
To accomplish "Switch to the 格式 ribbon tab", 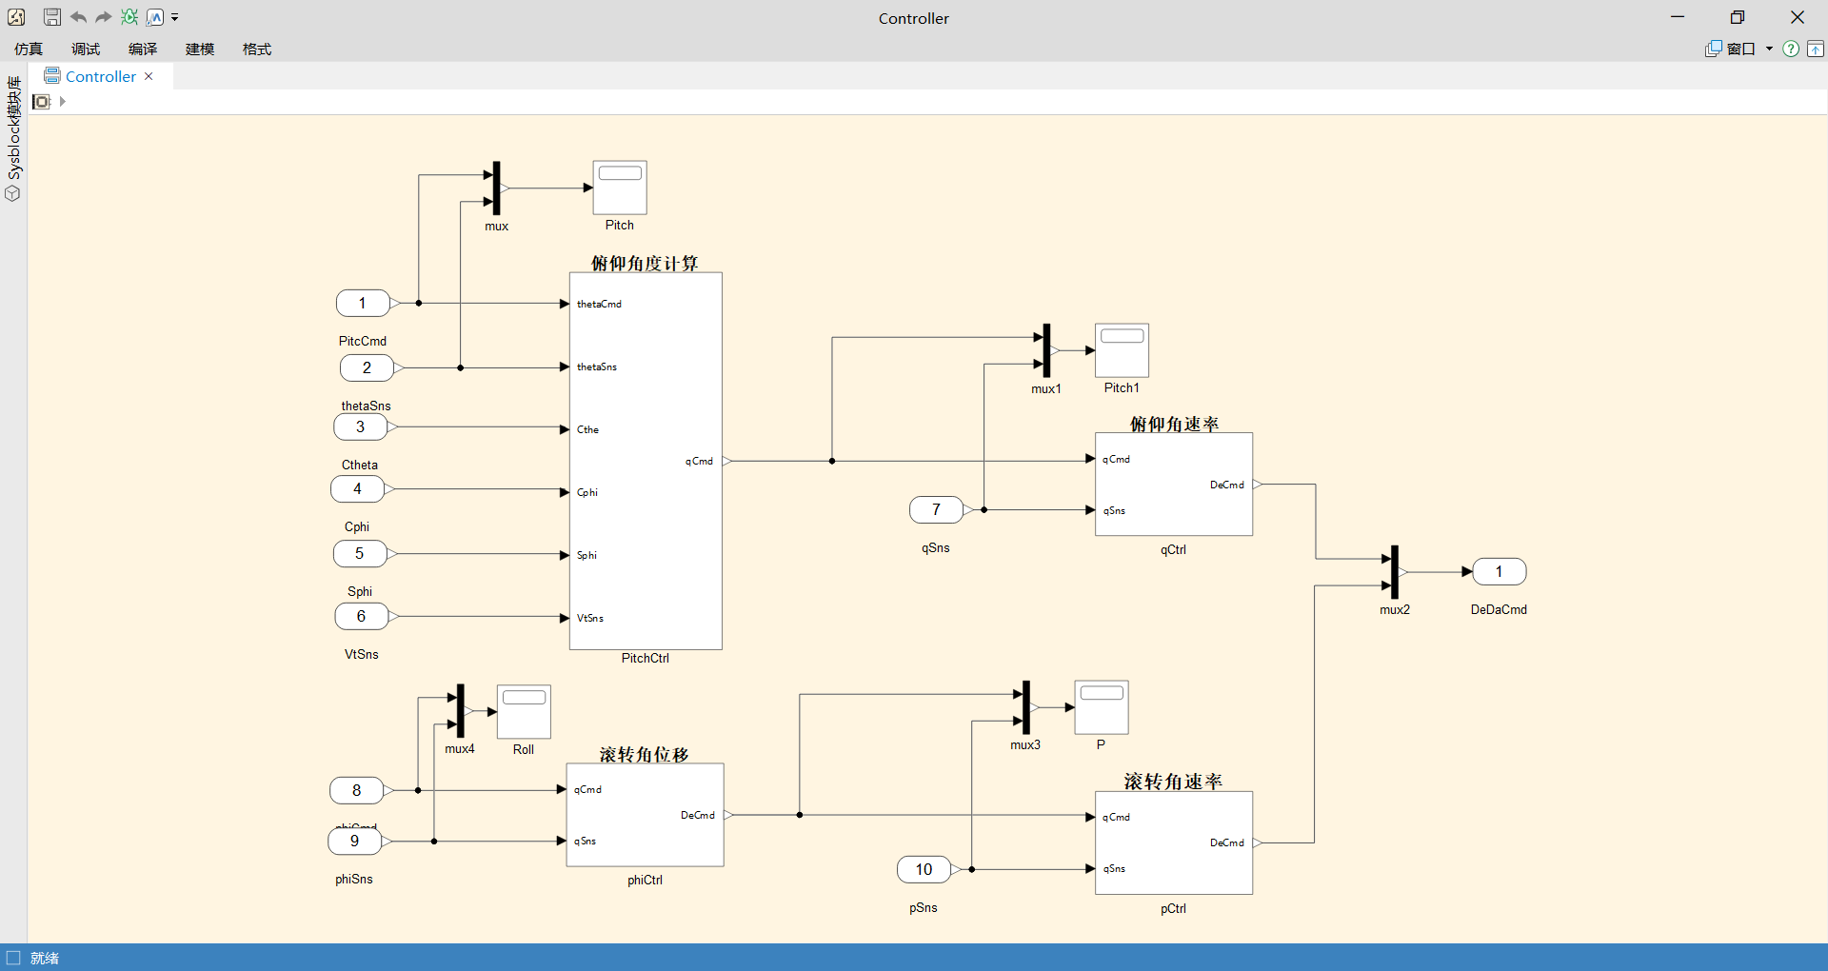I will (x=255, y=49).
